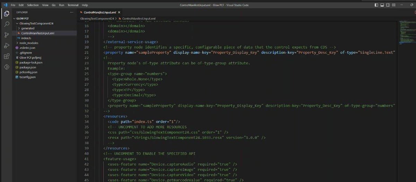Image resolution: width=416 pixels, height=182 pixels.
Task: Toggle the primary side bar layout button
Action: (377, 5)
